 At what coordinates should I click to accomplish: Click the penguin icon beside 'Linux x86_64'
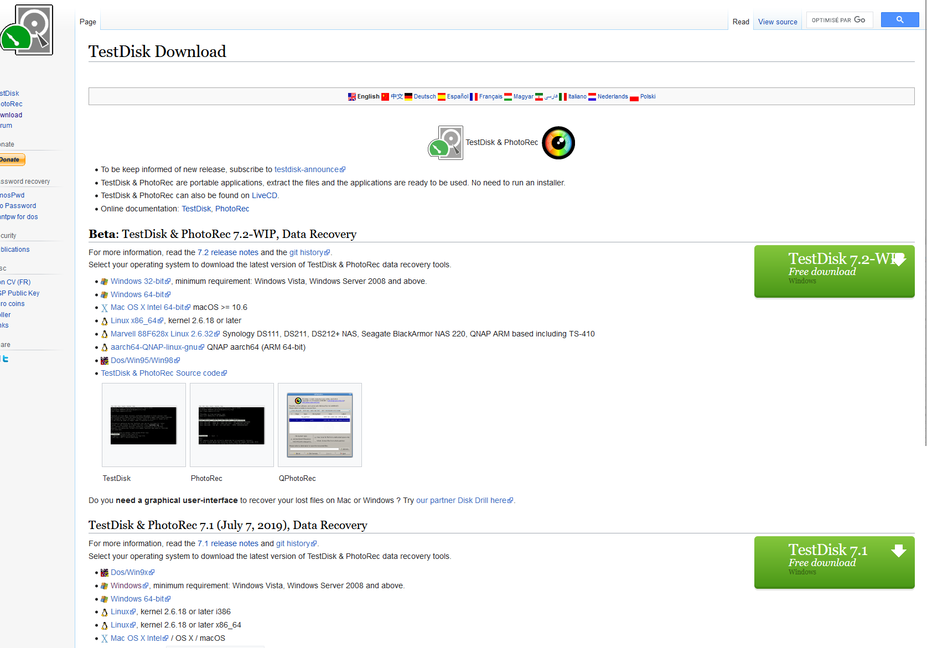click(104, 321)
